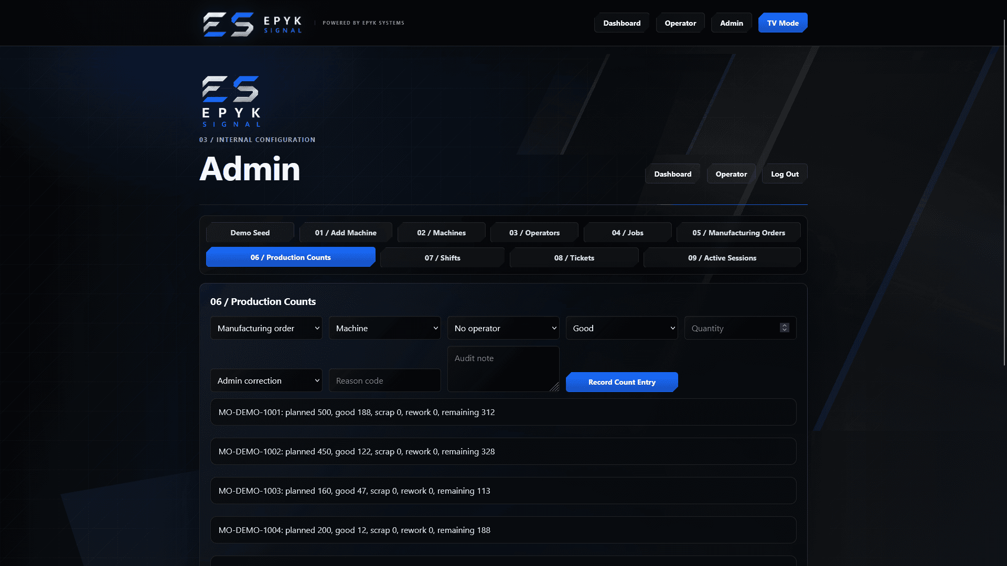Click Dashboard in the top navigation
Viewport: 1007px width, 566px height.
tap(622, 23)
